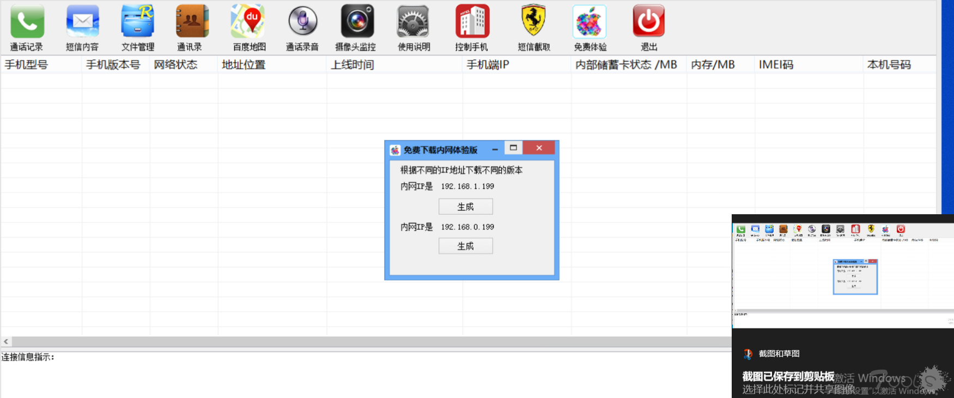Click the horizontal scrollbar left arrow

pyautogui.click(x=6, y=341)
